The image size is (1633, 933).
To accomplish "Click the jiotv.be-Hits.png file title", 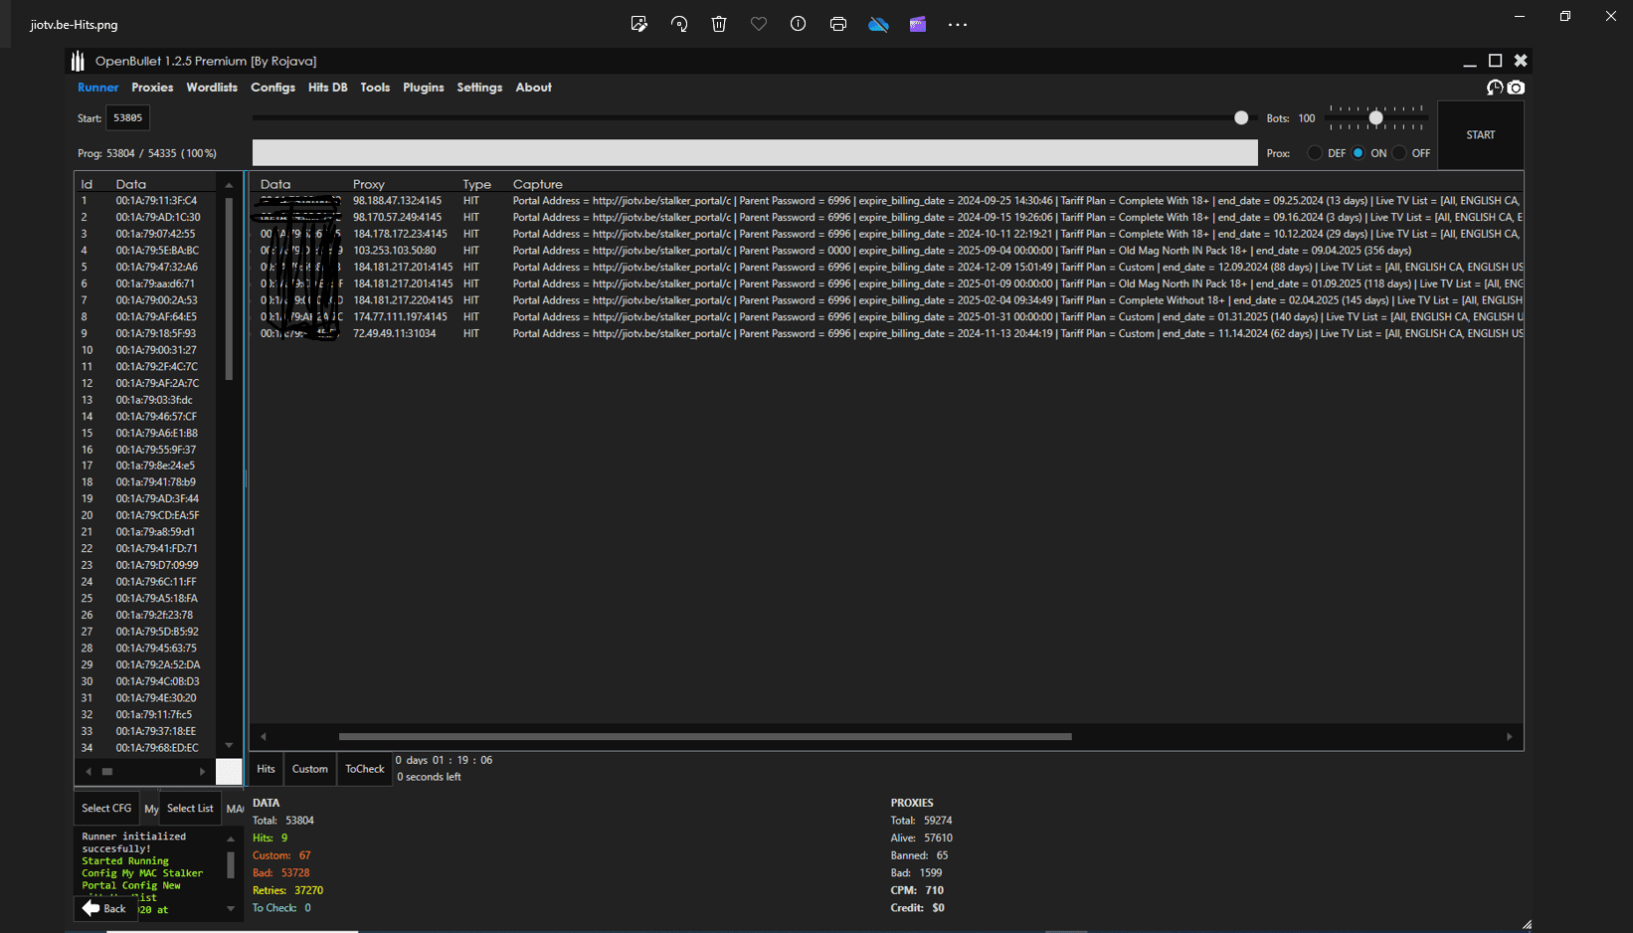I will [x=74, y=24].
